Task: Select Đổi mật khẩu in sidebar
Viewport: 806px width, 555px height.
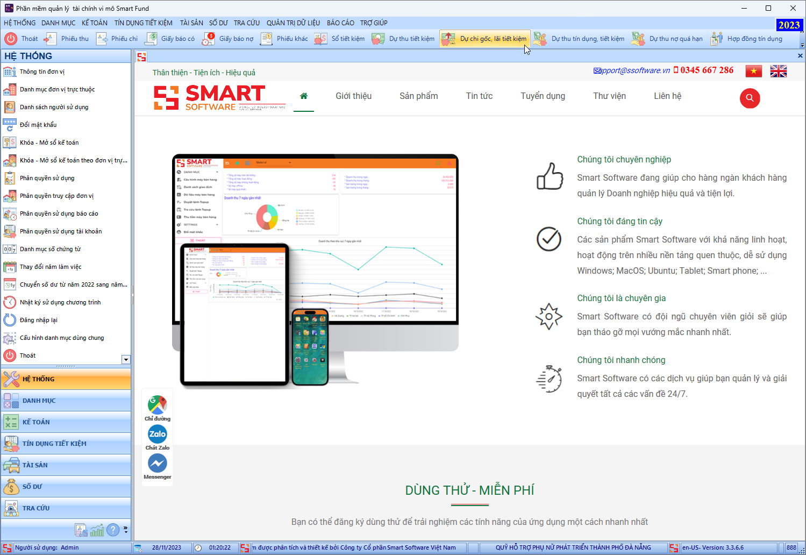Action: coord(66,125)
